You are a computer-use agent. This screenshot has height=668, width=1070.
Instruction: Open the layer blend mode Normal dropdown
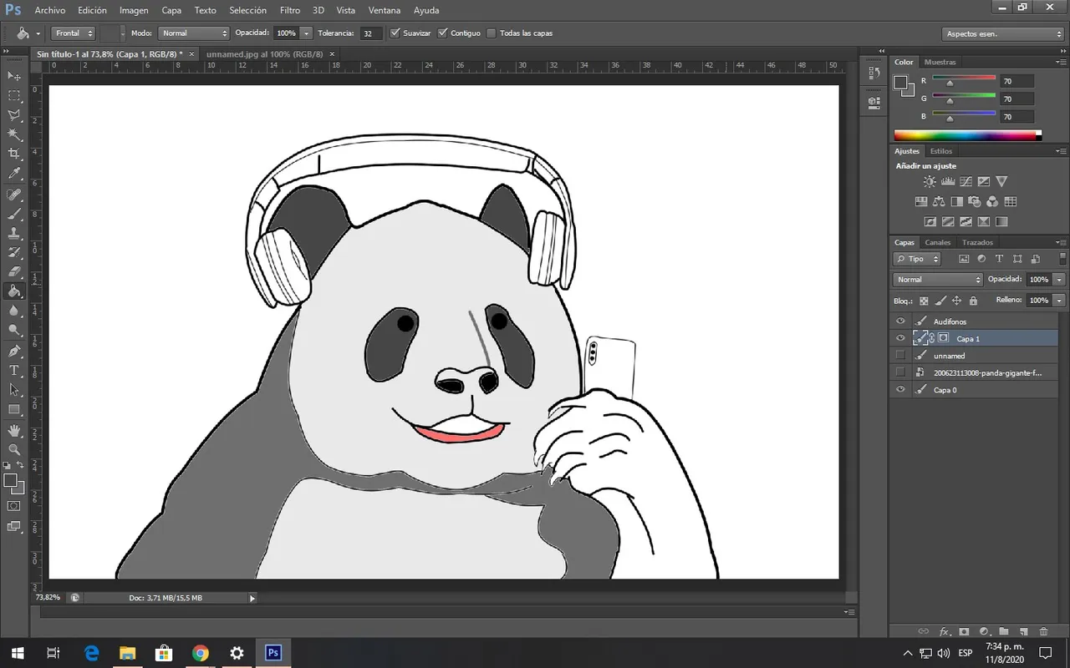click(x=938, y=280)
